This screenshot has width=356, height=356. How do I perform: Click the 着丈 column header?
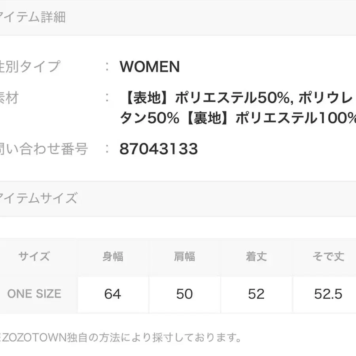[x=256, y=257]
